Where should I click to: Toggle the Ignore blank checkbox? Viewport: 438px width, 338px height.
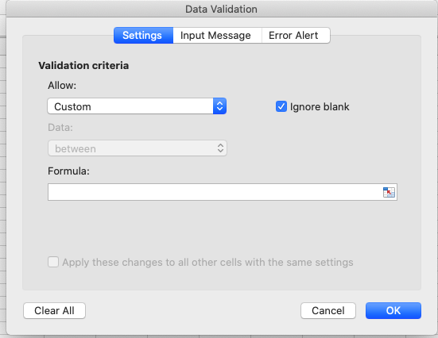click(281, 106)
